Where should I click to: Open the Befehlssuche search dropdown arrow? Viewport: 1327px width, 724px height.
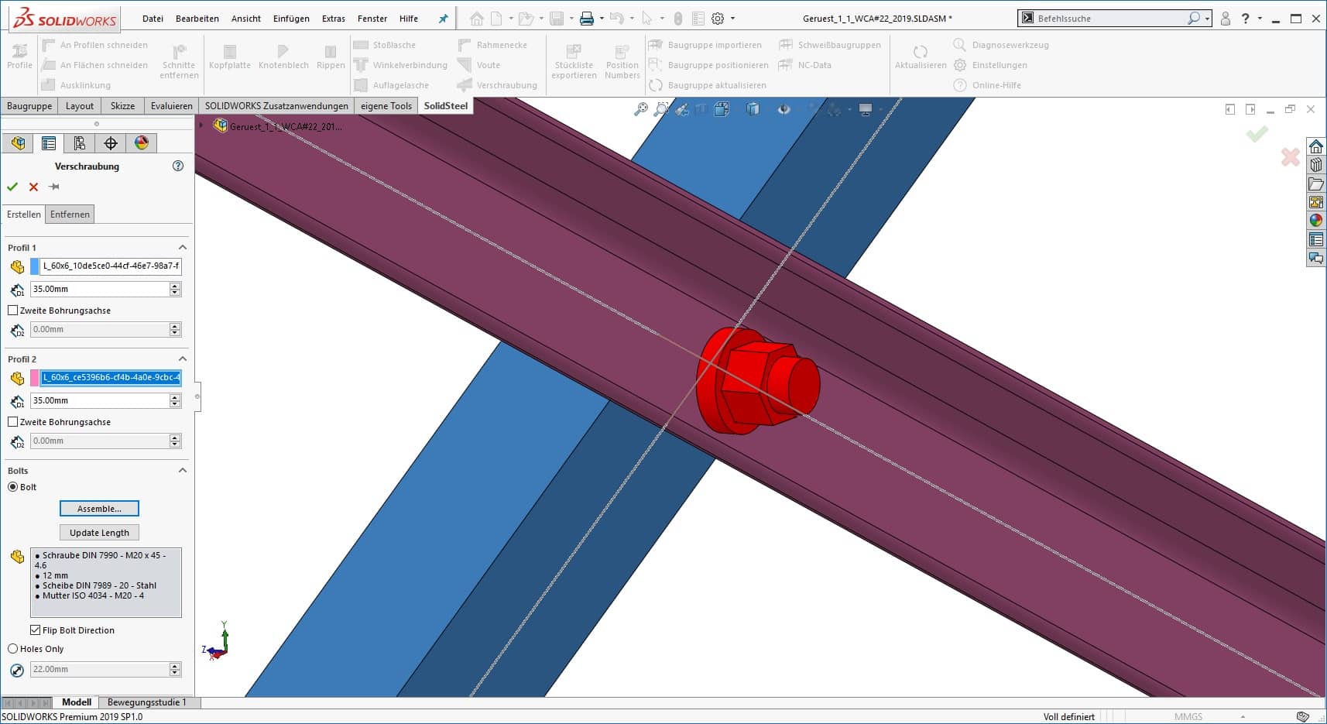[x=1207, y=19]
